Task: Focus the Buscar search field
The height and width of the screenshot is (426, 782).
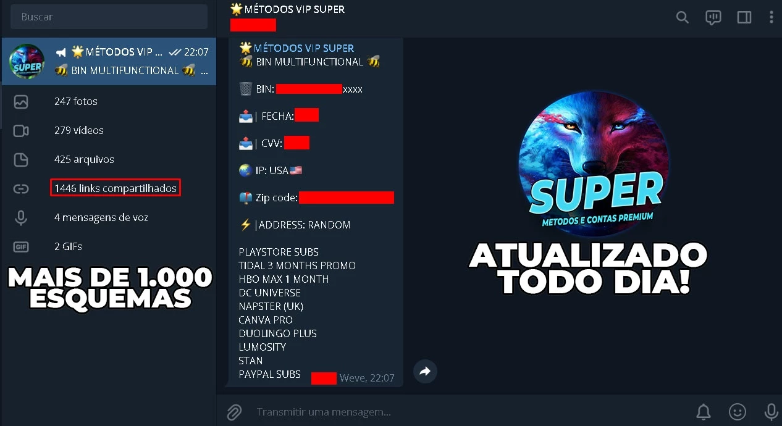Action: click(x=109, y=17)
